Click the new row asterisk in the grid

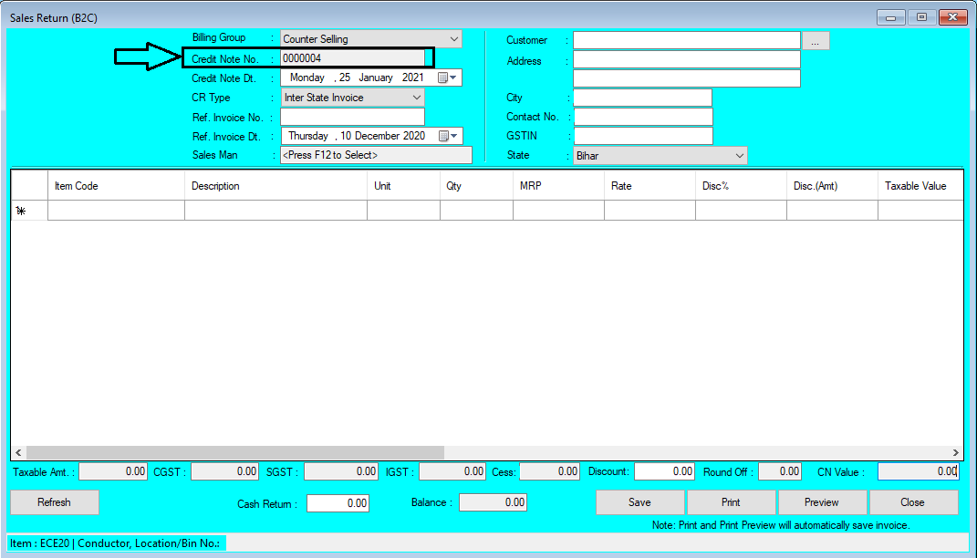click(21, 211)
